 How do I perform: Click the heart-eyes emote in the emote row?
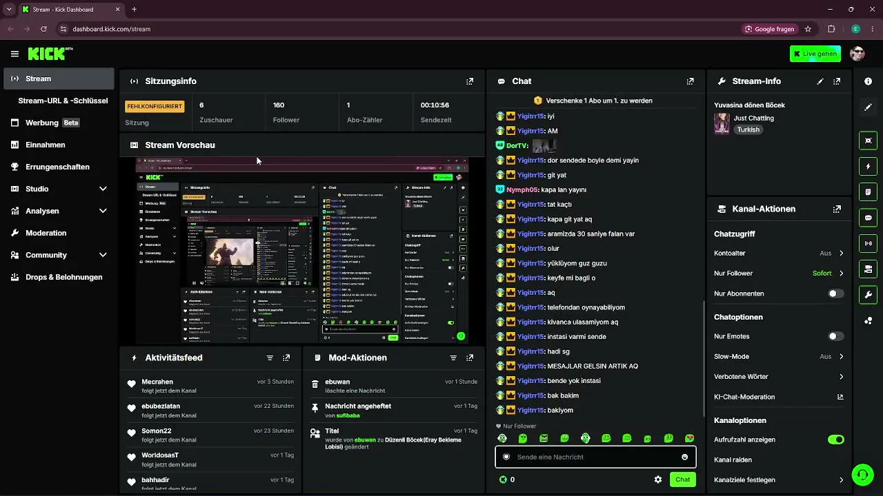click(x=689, y=438)
